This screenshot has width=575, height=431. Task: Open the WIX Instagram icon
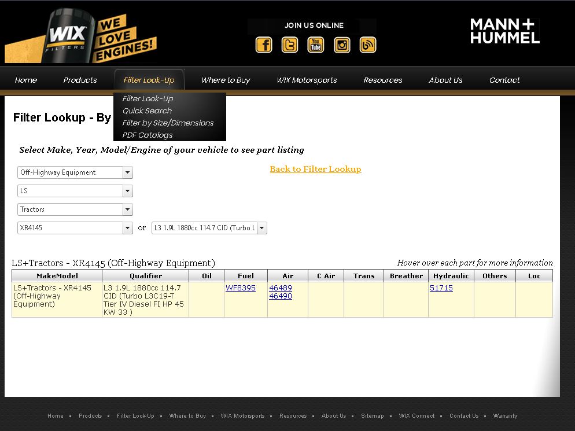pyautogui.click(x=342, y=45)
